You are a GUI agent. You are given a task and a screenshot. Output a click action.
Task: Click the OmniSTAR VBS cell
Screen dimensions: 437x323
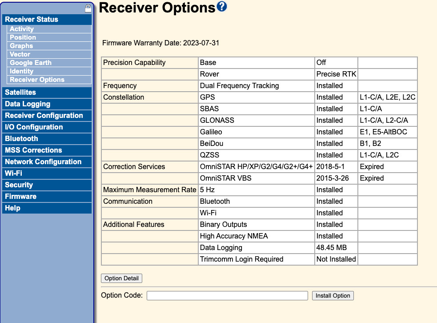click(x=257, y=178)
